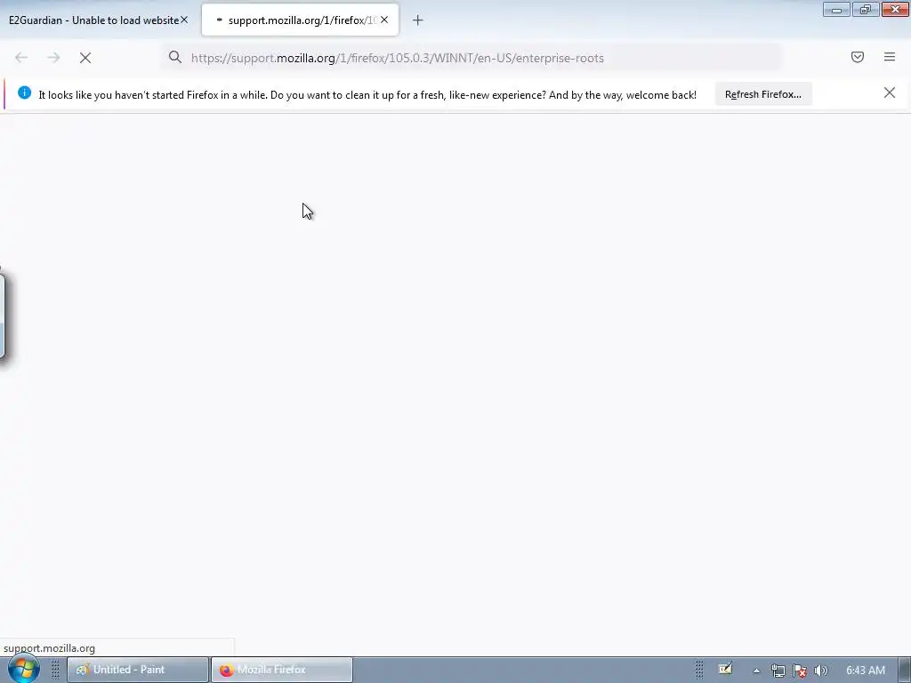
Task: Go back one page
Action: [21, 58]
